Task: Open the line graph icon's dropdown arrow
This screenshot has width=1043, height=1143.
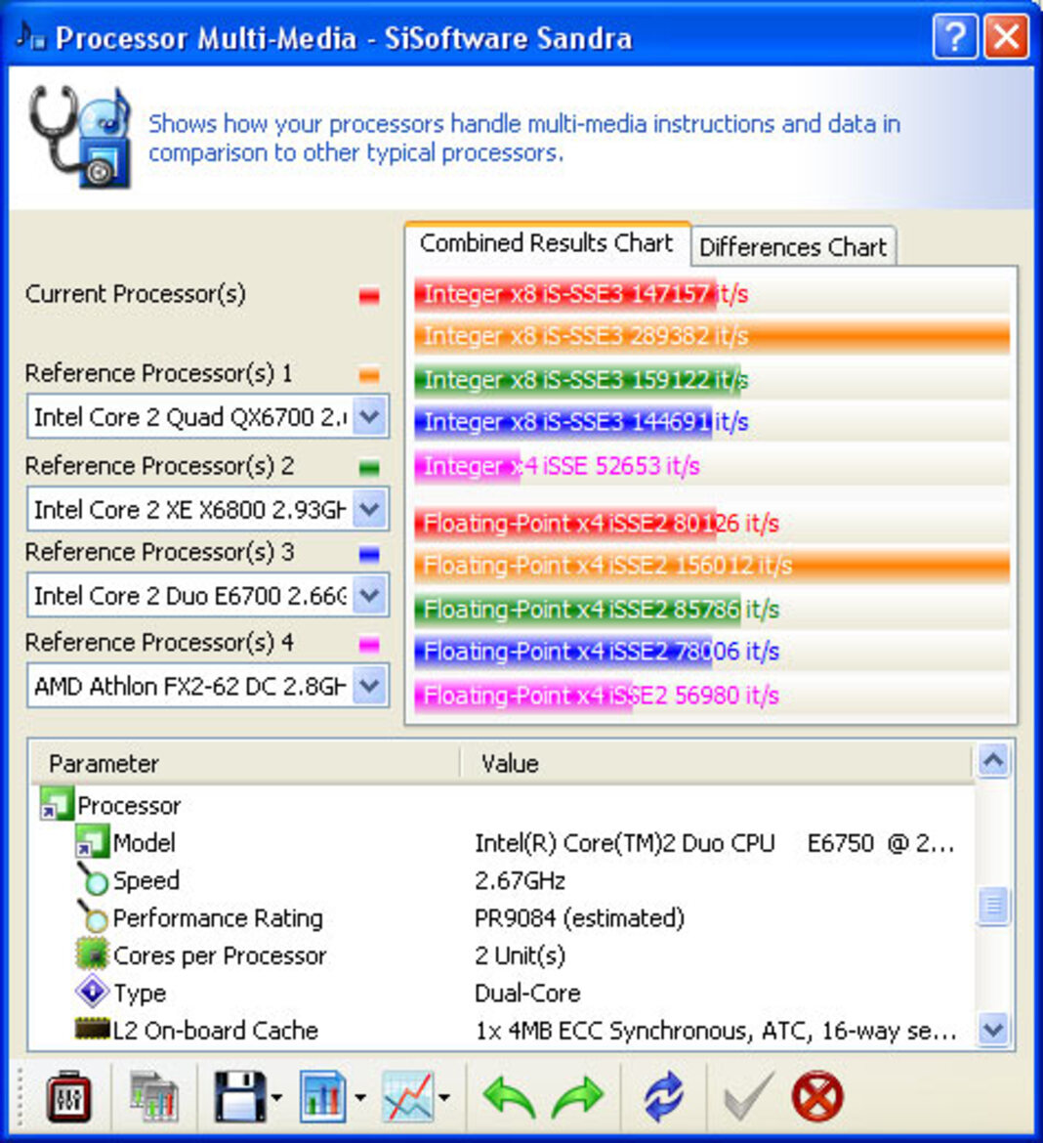Action: pos(444,1097)
